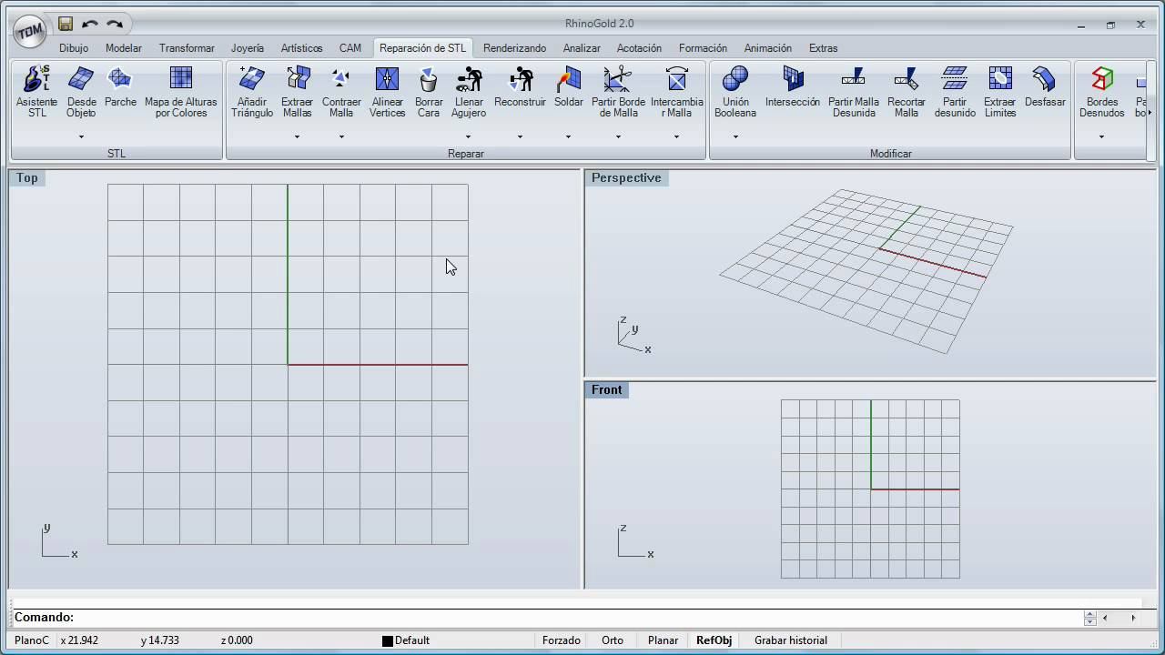Toggle Grabar historial in status bar

pos(791,640)
